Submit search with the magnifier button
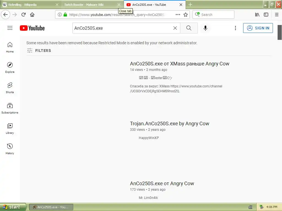 189,28
